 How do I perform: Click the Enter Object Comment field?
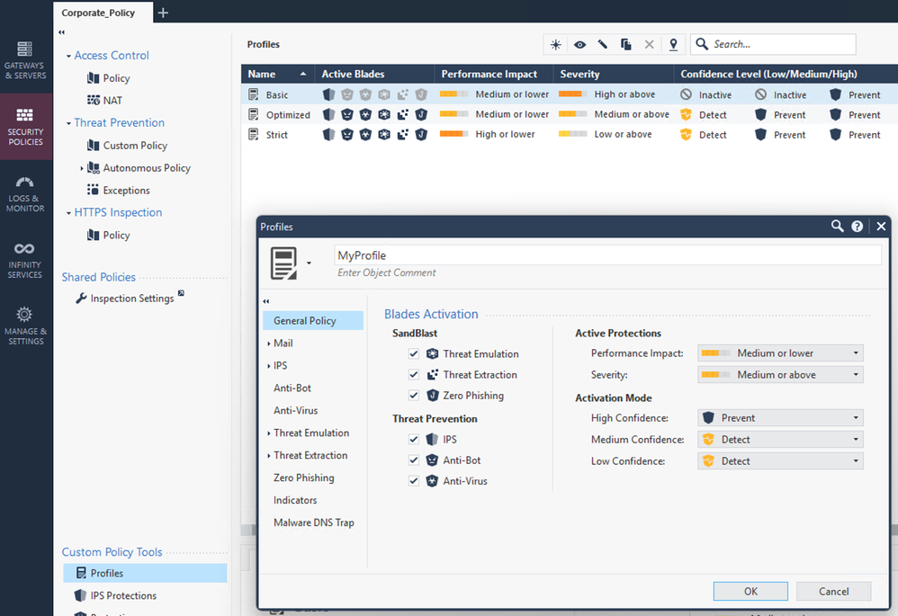click(x=387, y=273)
